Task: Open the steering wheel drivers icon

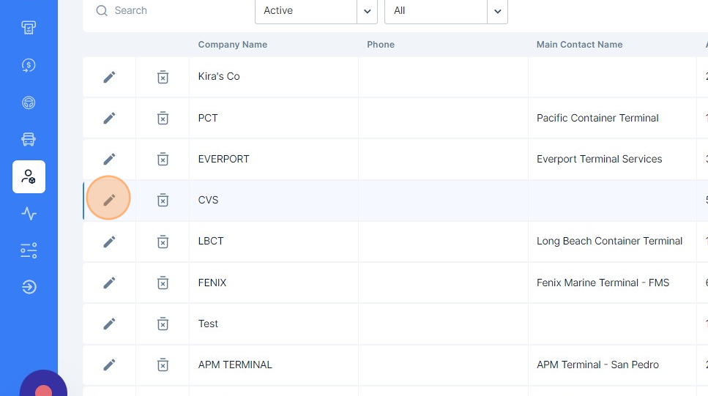Action: (29, 103)
